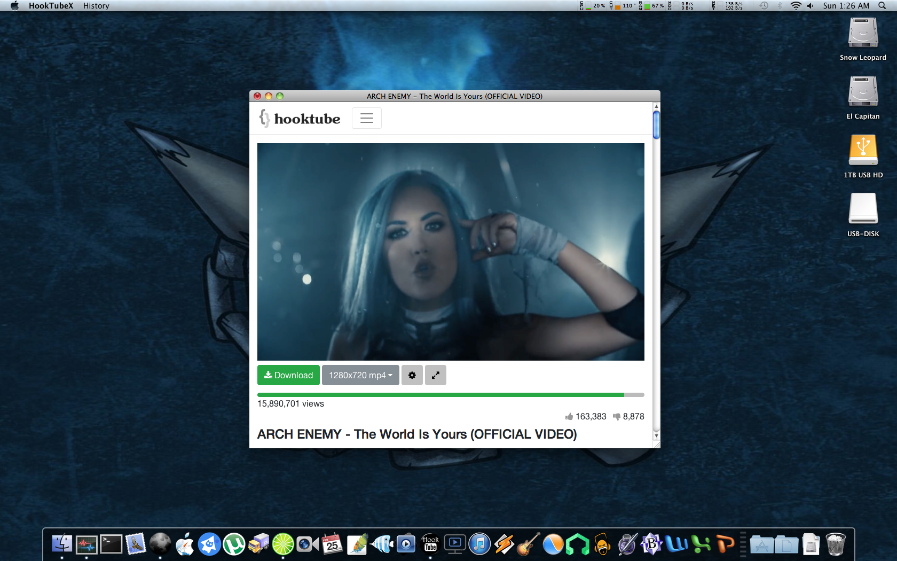Open the Trash in the dock

point(836,544)
